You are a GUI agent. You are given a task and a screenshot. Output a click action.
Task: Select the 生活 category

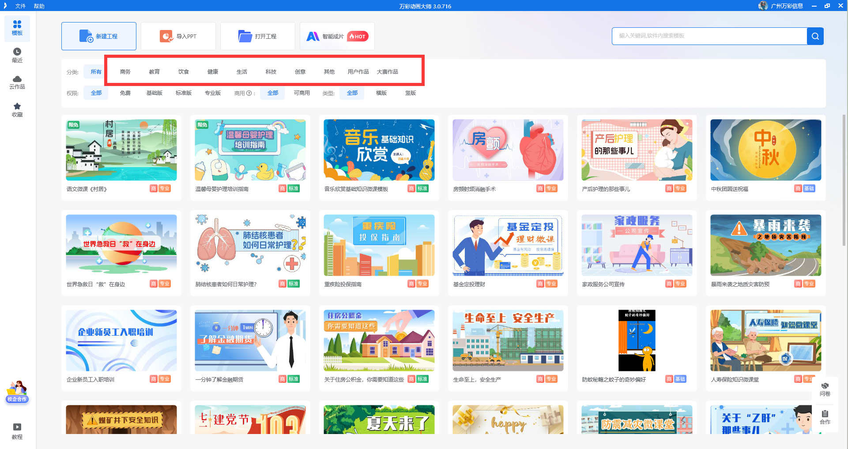click(x=242, y=71)
